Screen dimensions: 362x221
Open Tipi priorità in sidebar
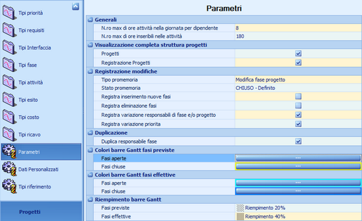tap(31, 13)
